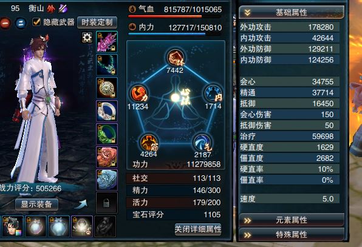Screen dimensions: 362x247
Task: Click the 气 qi attribute orb
Action: coord(202,143)
